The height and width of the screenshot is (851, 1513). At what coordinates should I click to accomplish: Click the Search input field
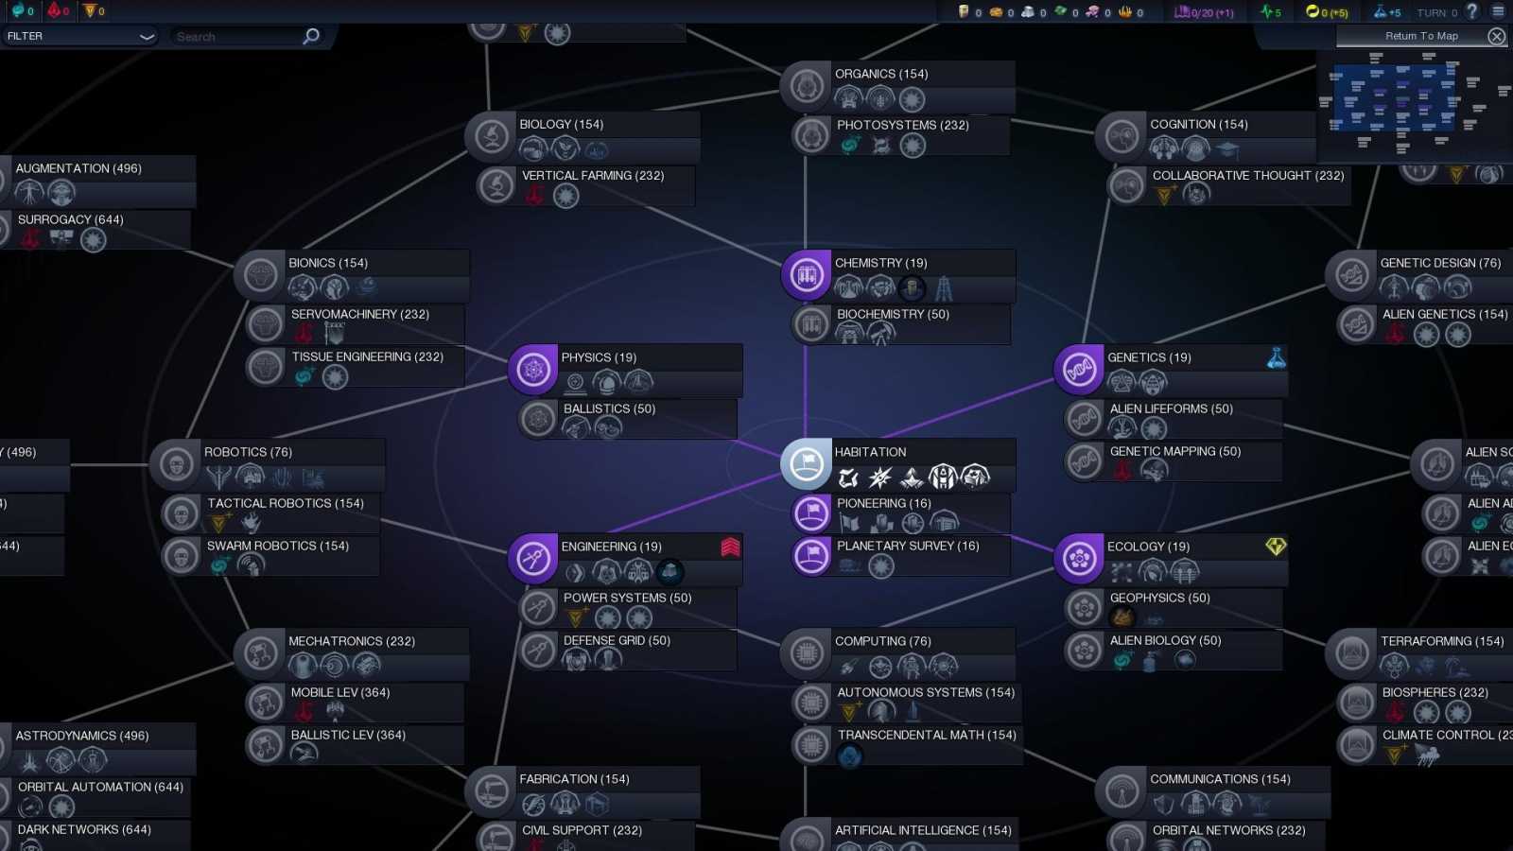pos(236,37)
